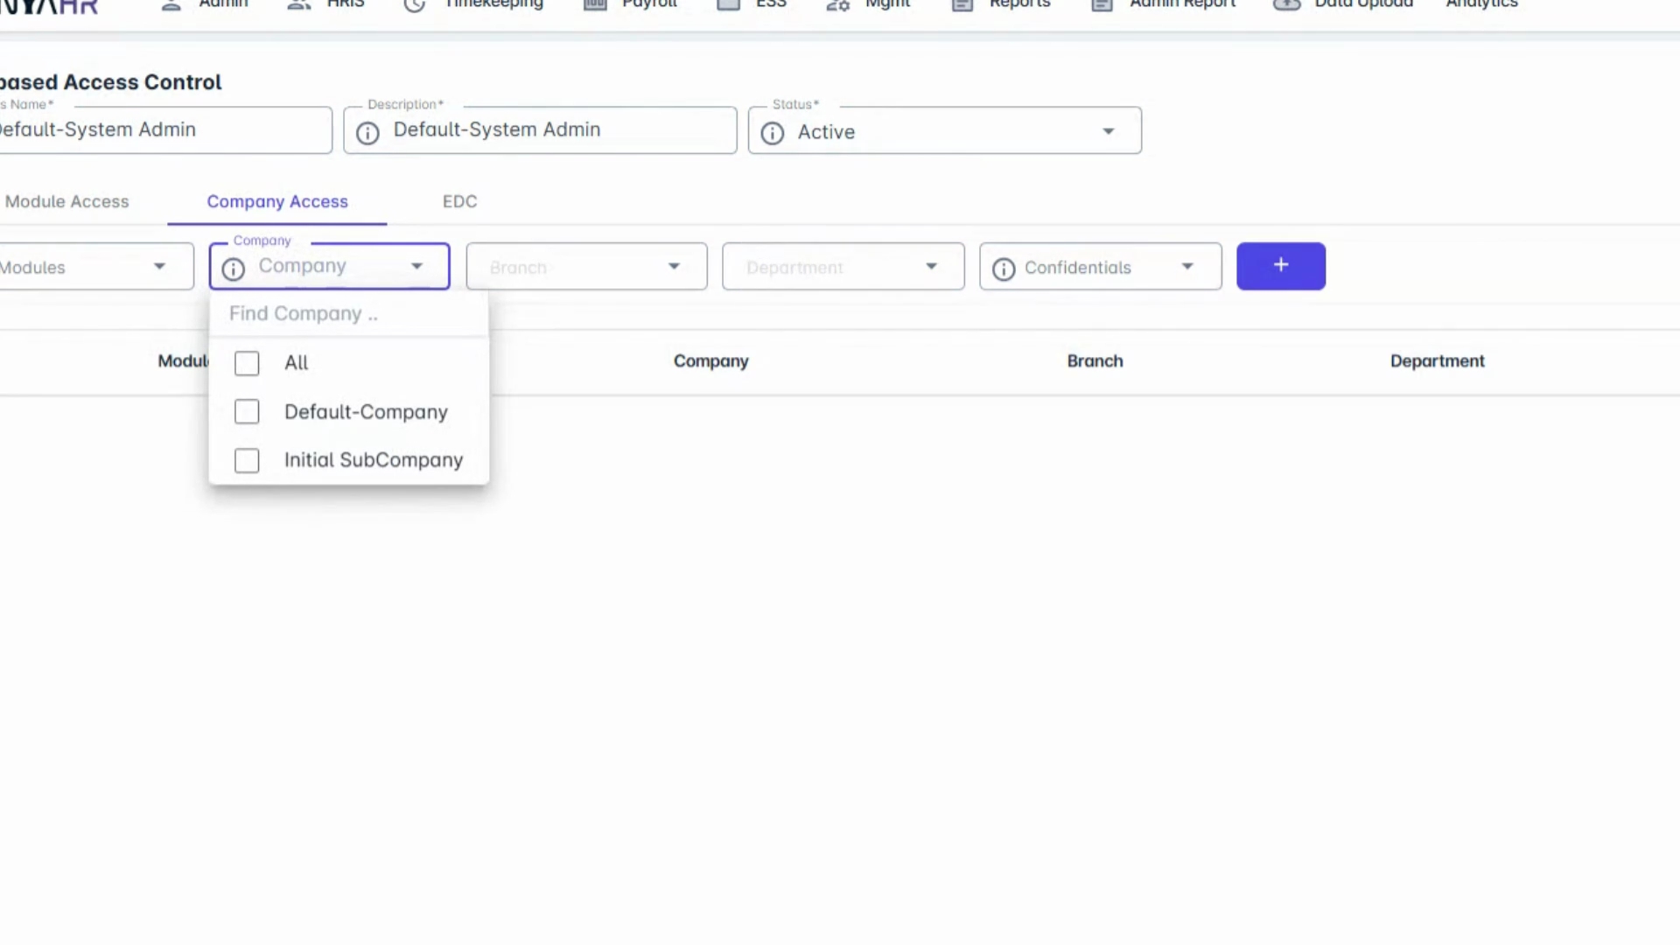Click the info icon in Company dropdown
1680x945 pixels.
click(x=233, y=269)
